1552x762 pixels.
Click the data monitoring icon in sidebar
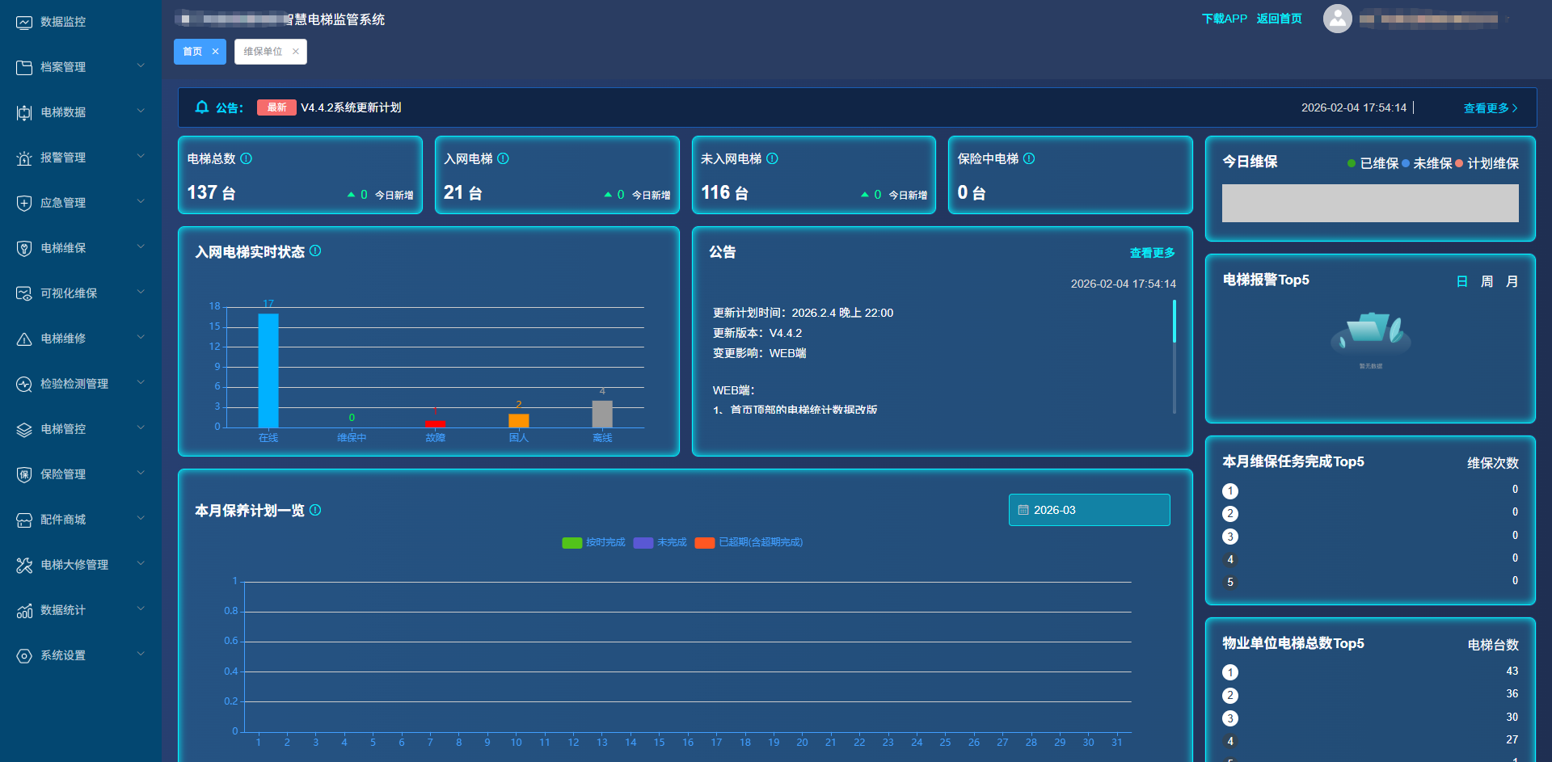pyautogui.click(x=24, y=22)
